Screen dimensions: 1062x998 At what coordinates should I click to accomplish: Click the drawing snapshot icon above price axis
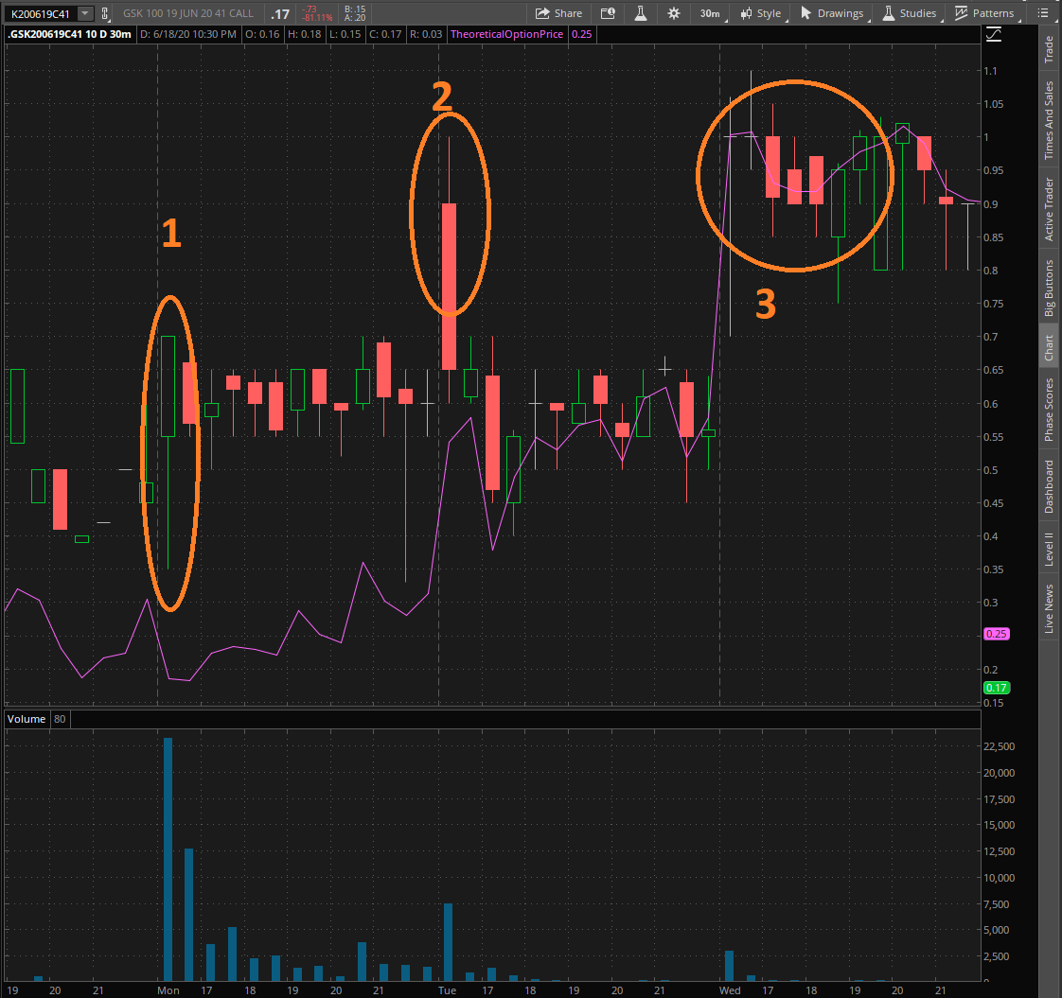[993, 32]
